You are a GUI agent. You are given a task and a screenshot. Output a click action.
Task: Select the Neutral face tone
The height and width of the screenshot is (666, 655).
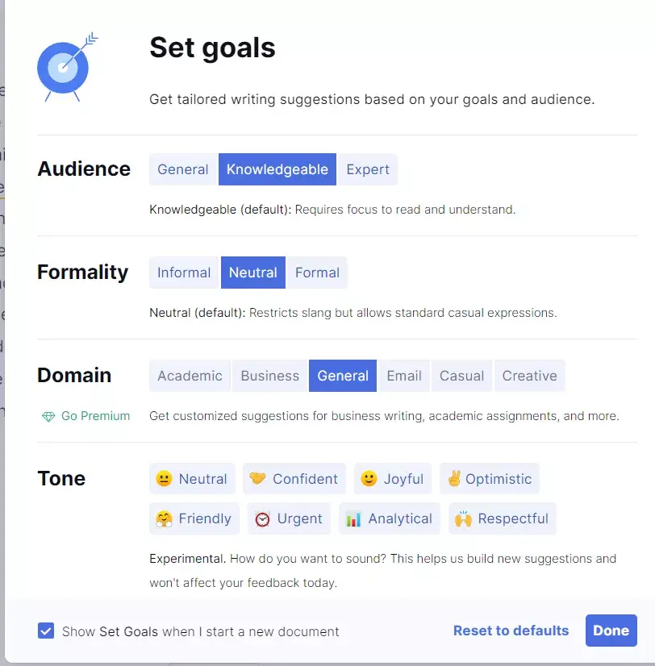[192, 479]
